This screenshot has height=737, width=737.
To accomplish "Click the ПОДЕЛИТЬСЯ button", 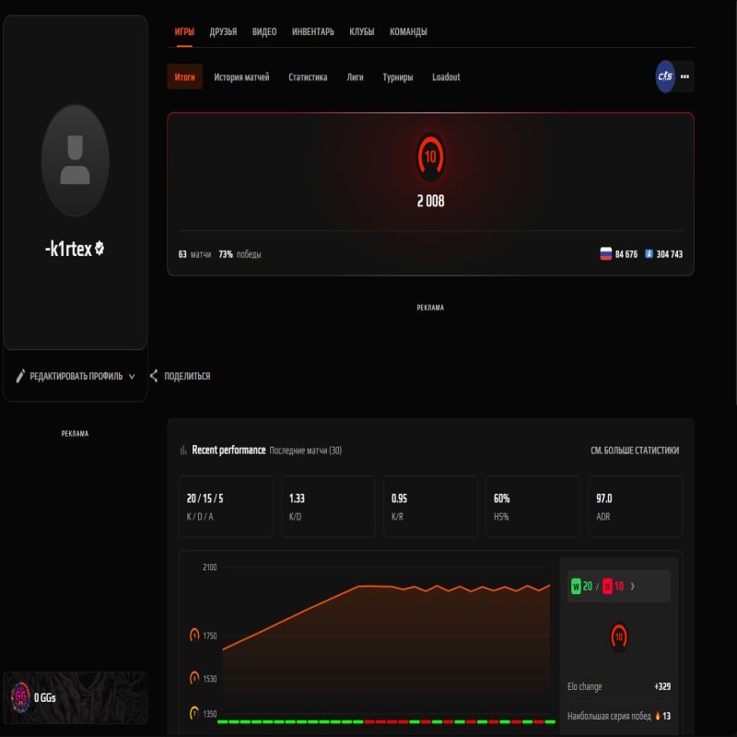I will [x=186, y=375].
